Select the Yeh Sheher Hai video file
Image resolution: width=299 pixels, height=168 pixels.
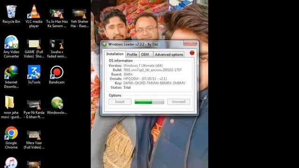[79, 18]
